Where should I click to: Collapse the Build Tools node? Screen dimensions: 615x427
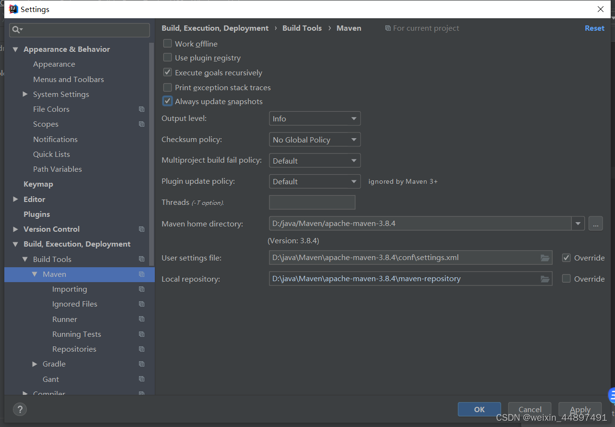(25, 259)
